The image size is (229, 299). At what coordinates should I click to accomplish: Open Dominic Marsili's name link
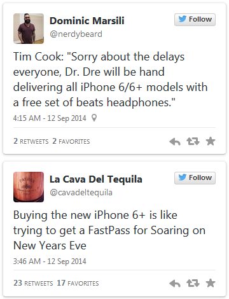tap(87, 21)
